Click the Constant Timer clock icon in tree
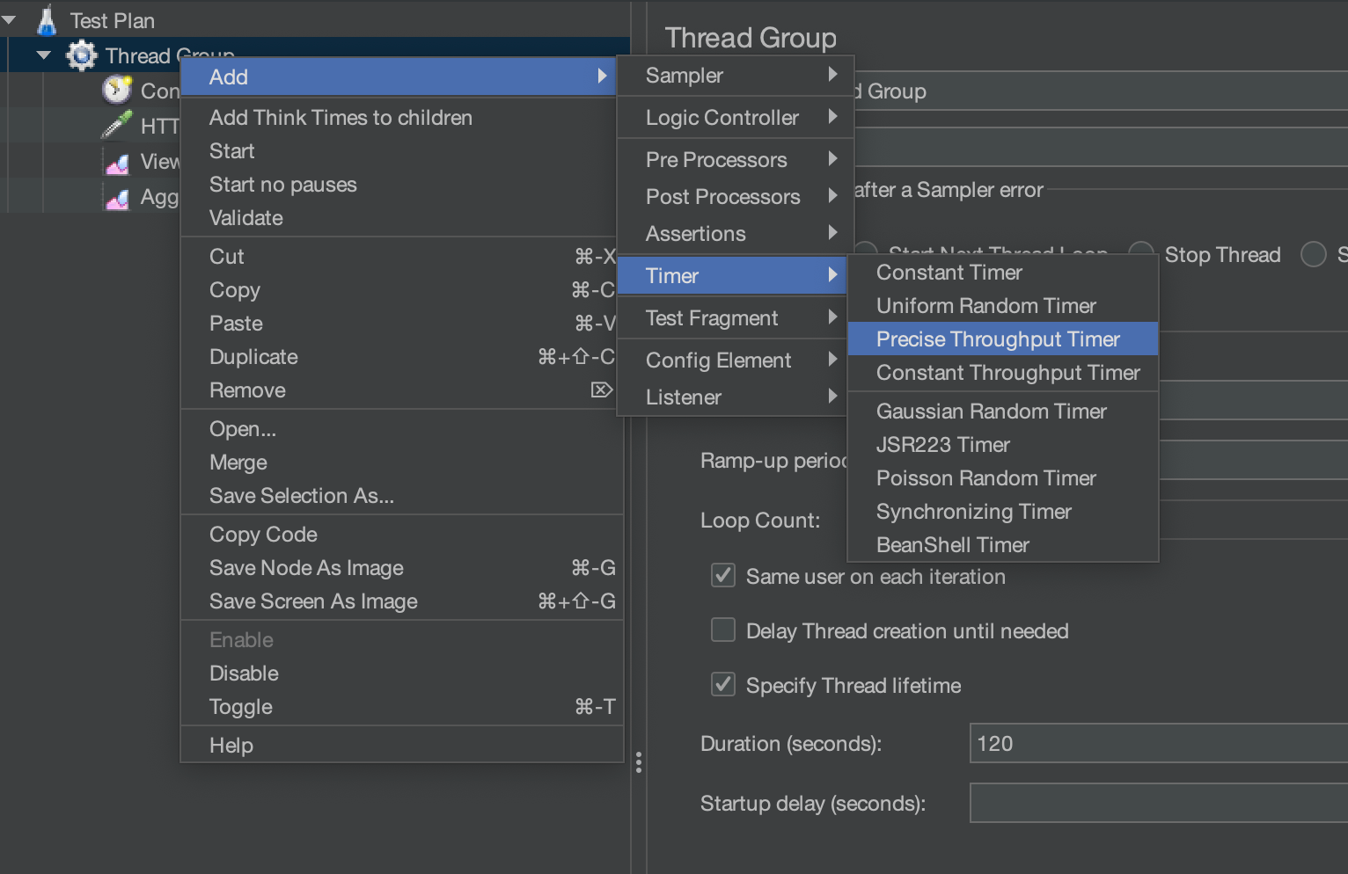Viewport: 1348px width, 874px height. pos(117,90)
